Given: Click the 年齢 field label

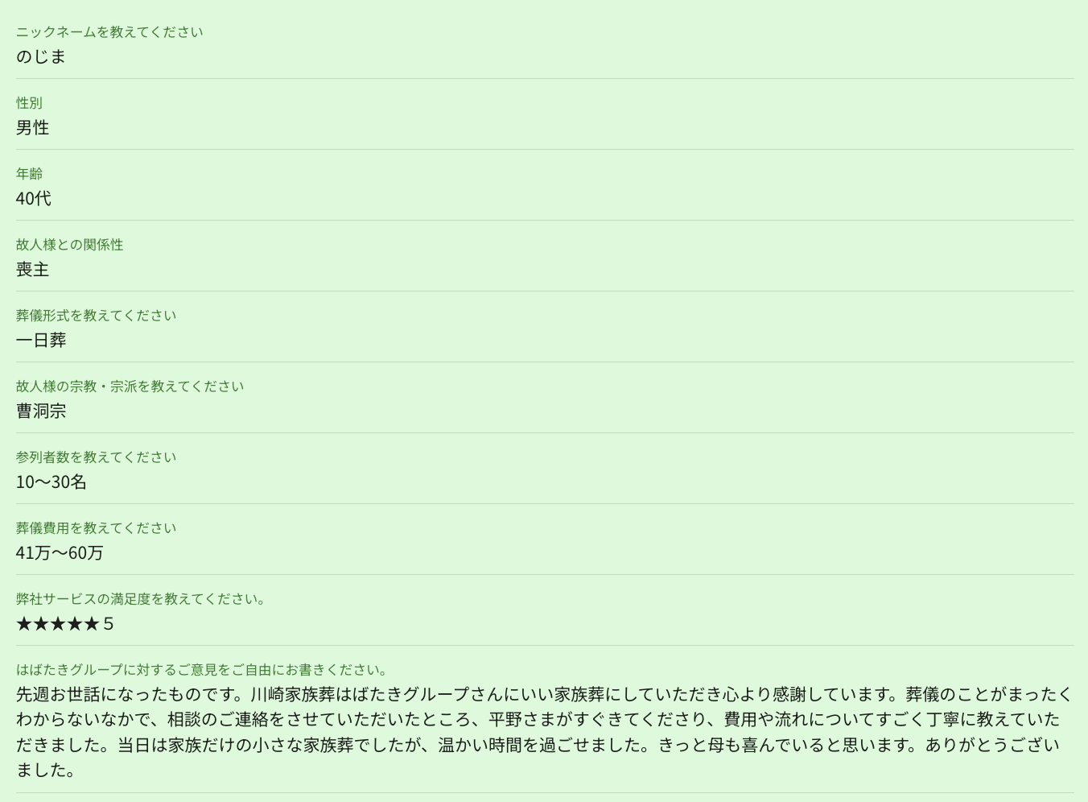Looking at the screenshot, I should (x=29, y=174).
